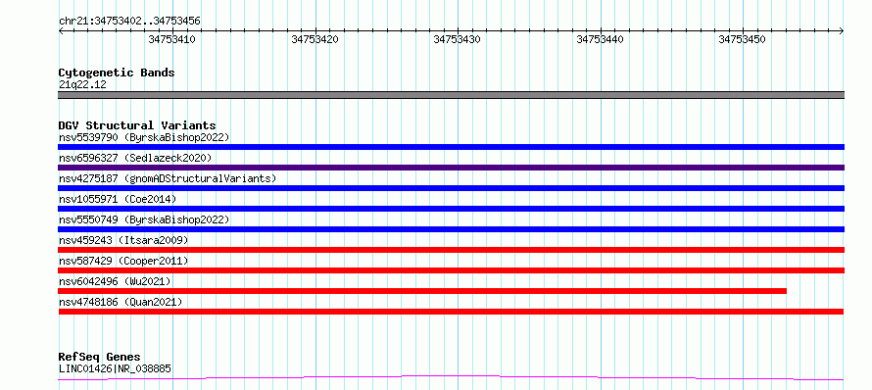Select the purple bar for nsv6596327

click(x=451, y=168)
